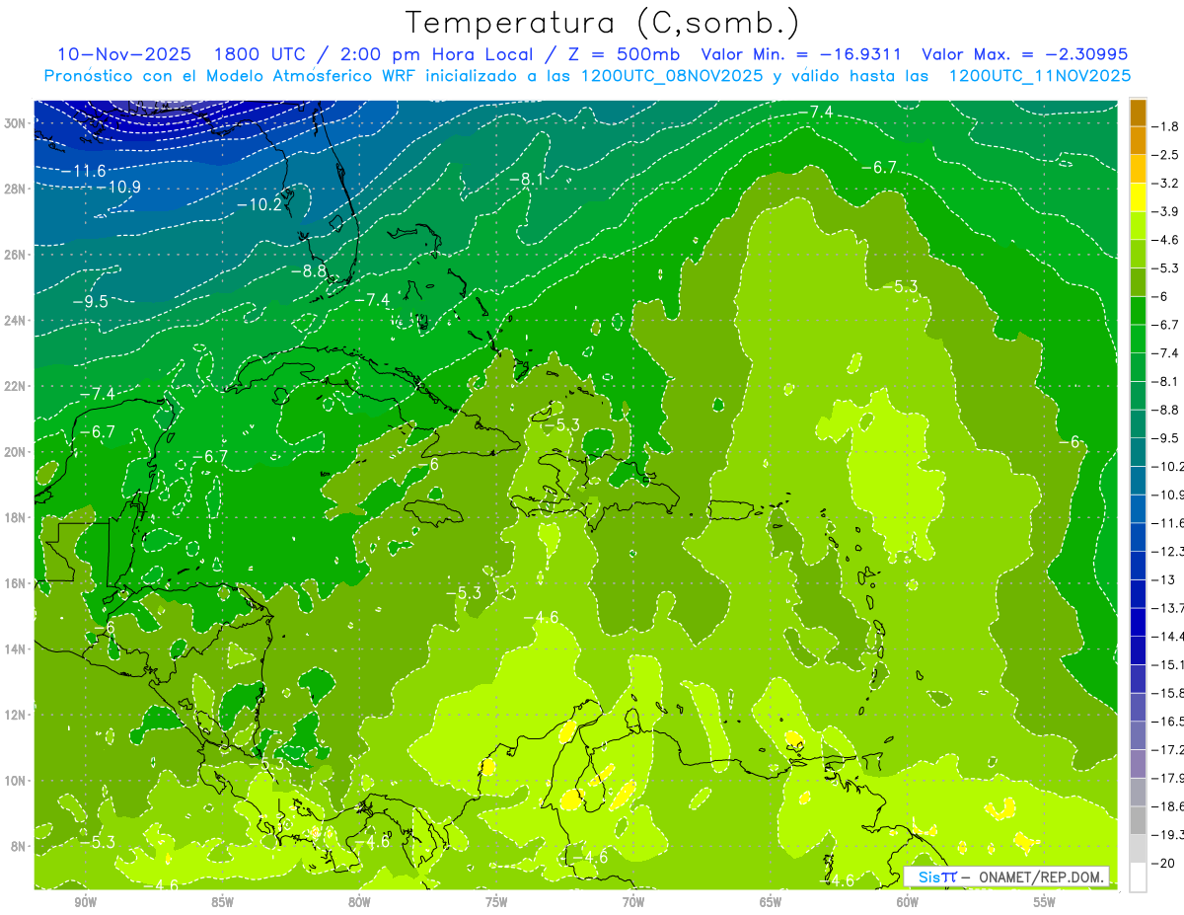Pick the legend swatch between -2.5 and -3.2
The image size is (1184, 915).
(x=1138, y=170)
